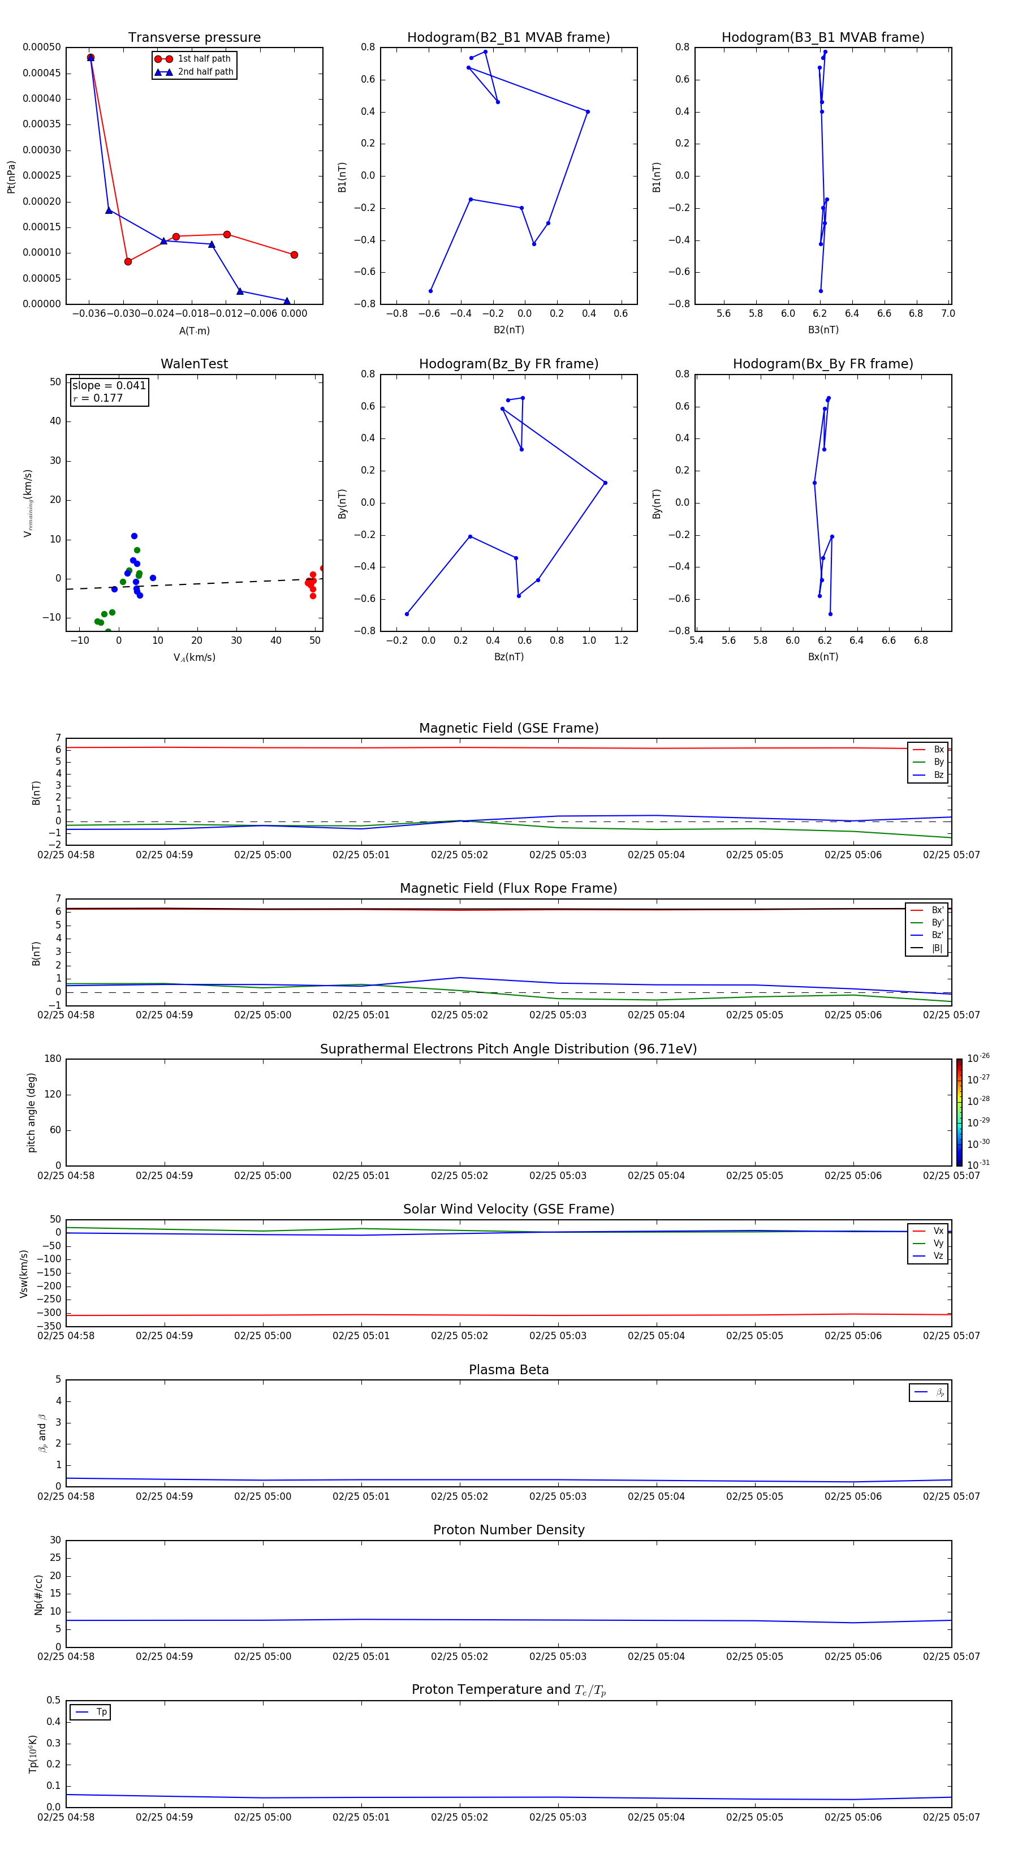Image resolution: width=1018 pixels, height=1867 pixels.
Task: Click the "Bx'" entry in Flux Rope legend
Action: [x=927, y=910]
